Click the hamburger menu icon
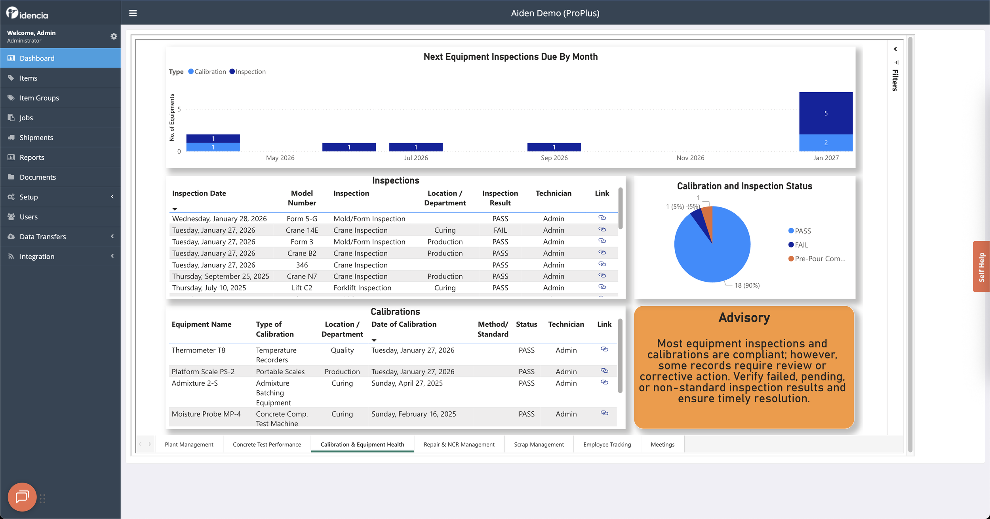 tap(133, 13)
